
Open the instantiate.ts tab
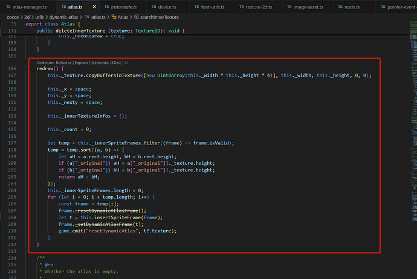coord(120,7)
